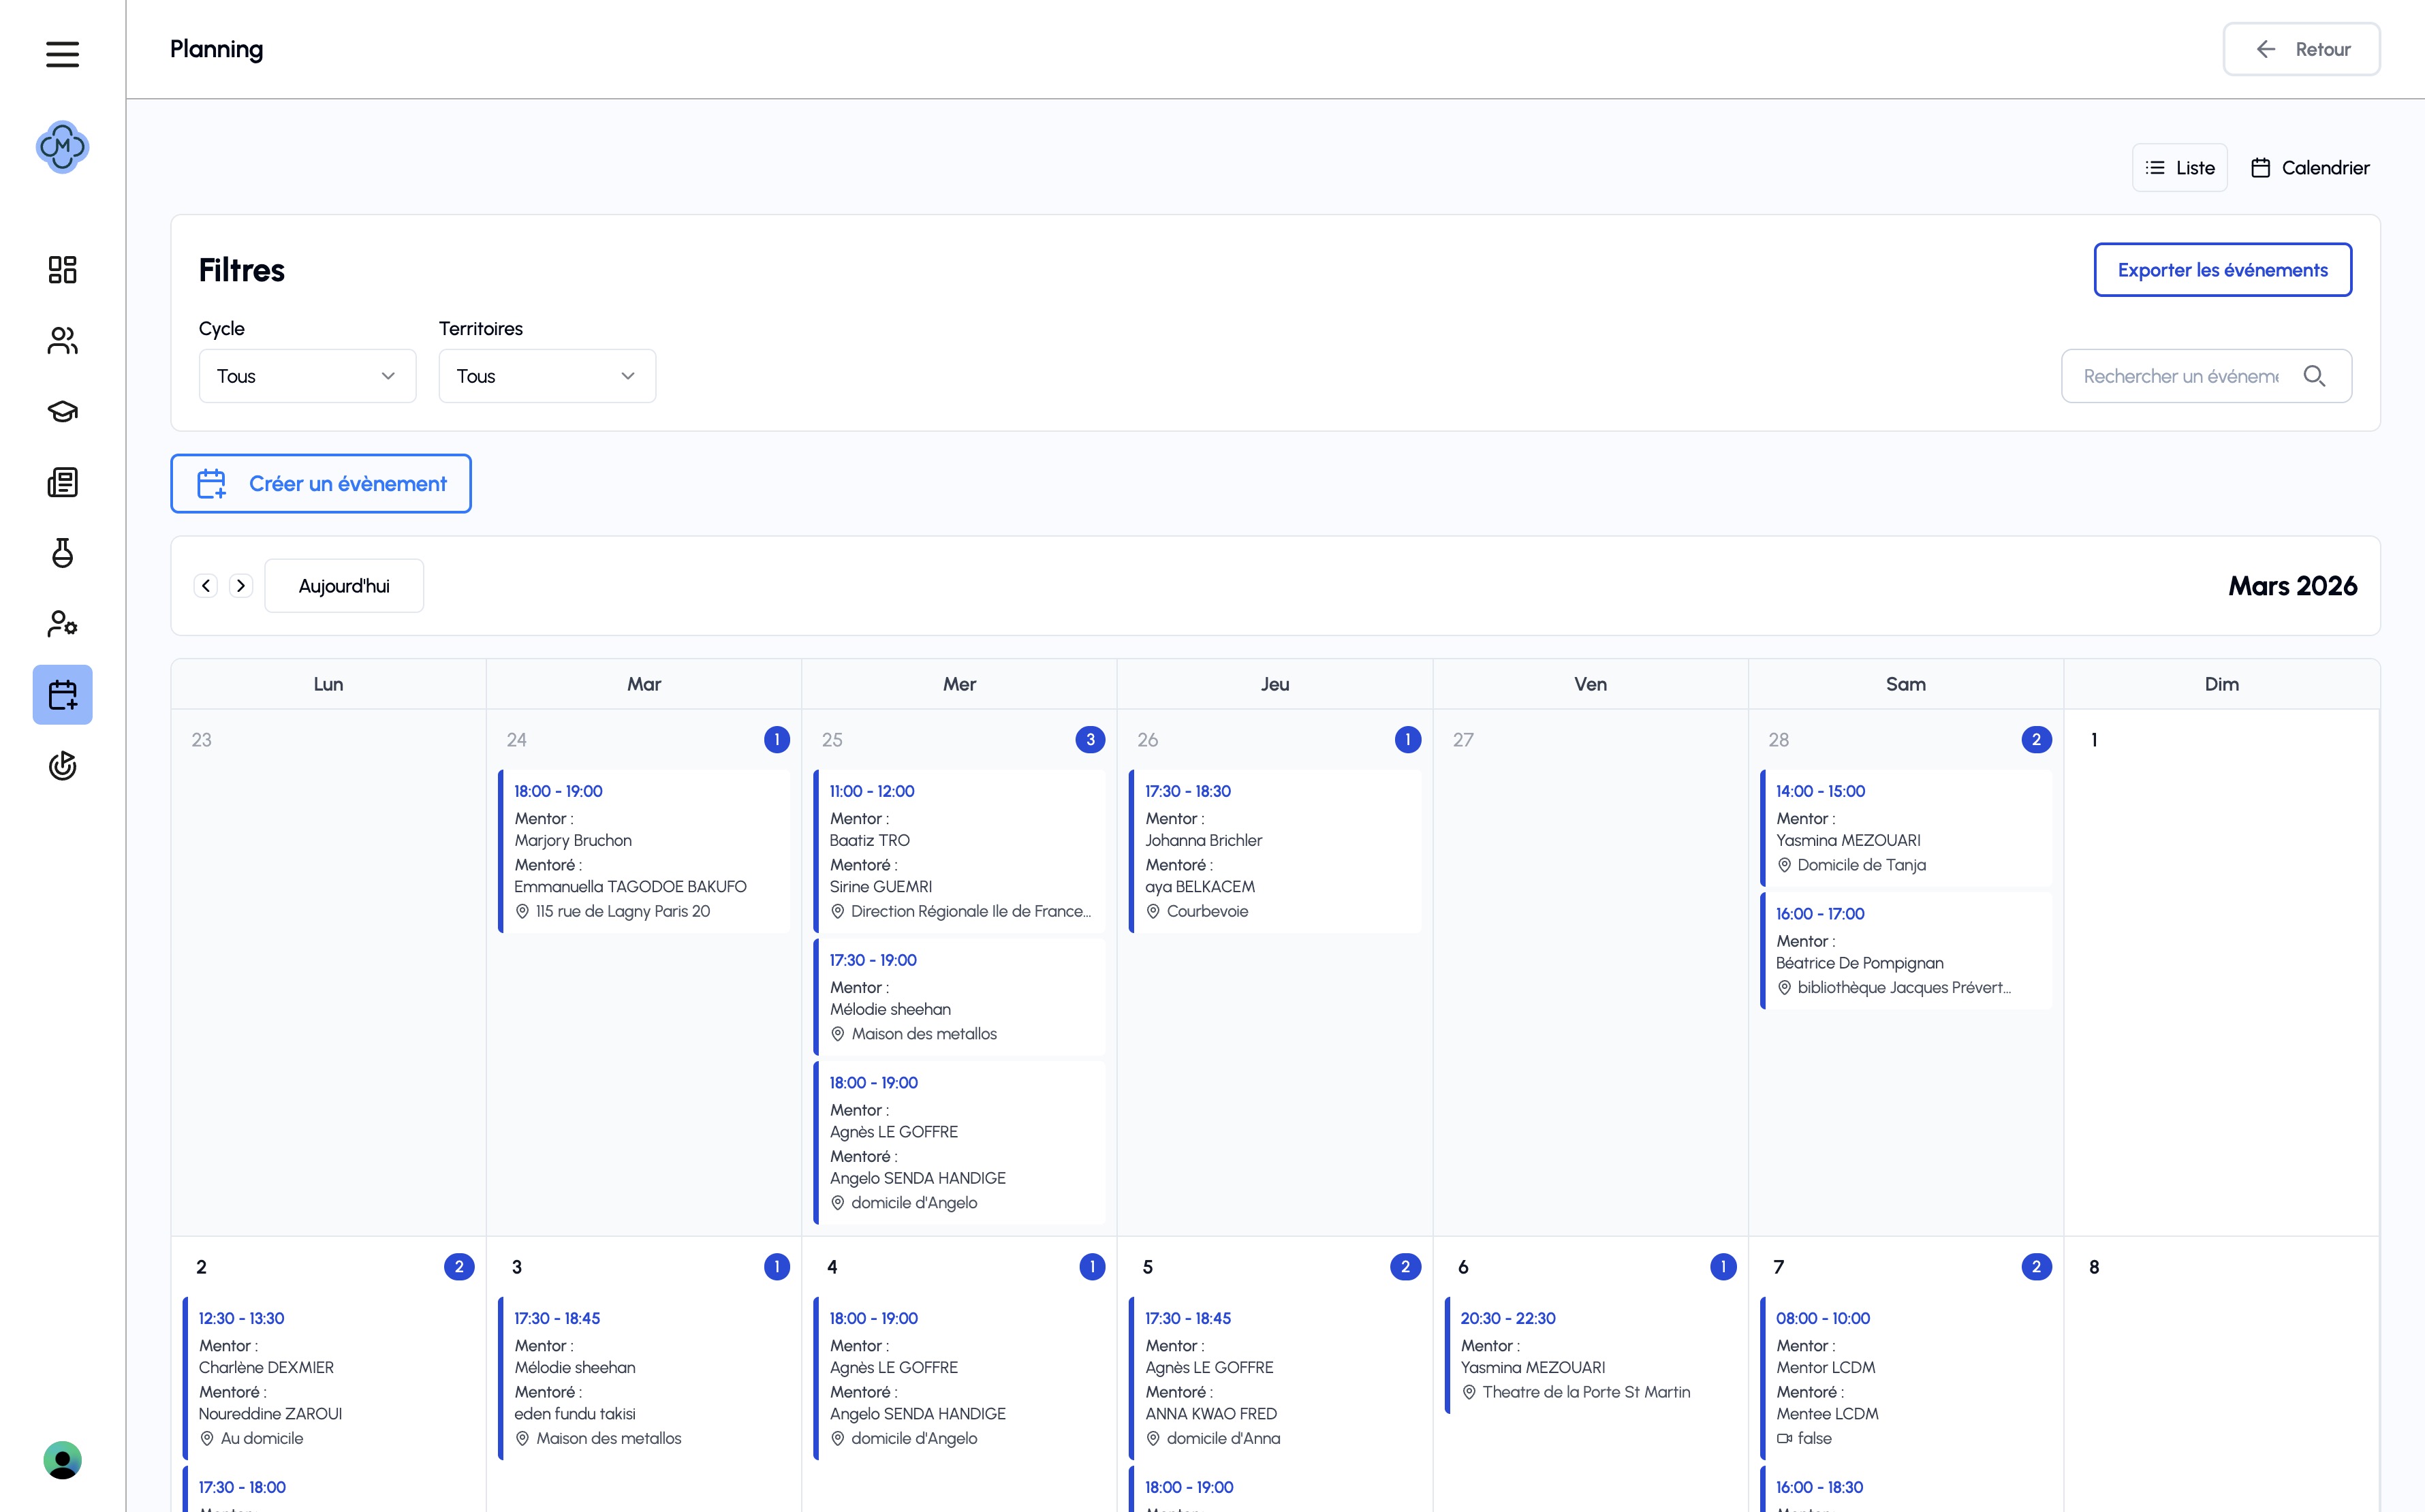Image resolution: width=2425 pixels, height=1512 pixels.
Task: Switch to Calendrier view
Action: pos(2310,168)
